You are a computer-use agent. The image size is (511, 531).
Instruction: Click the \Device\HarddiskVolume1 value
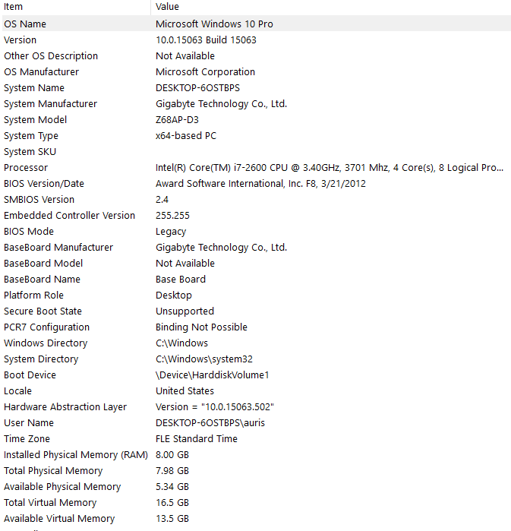tap(212, 375)
